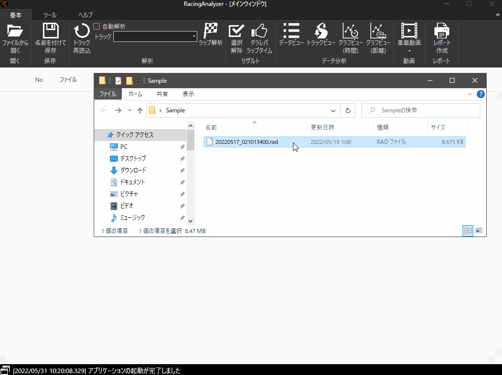The width and height of the screenshot is (502, 375).
Task: Click the 選択解除 checkmark icon
Action: [237, 31]
